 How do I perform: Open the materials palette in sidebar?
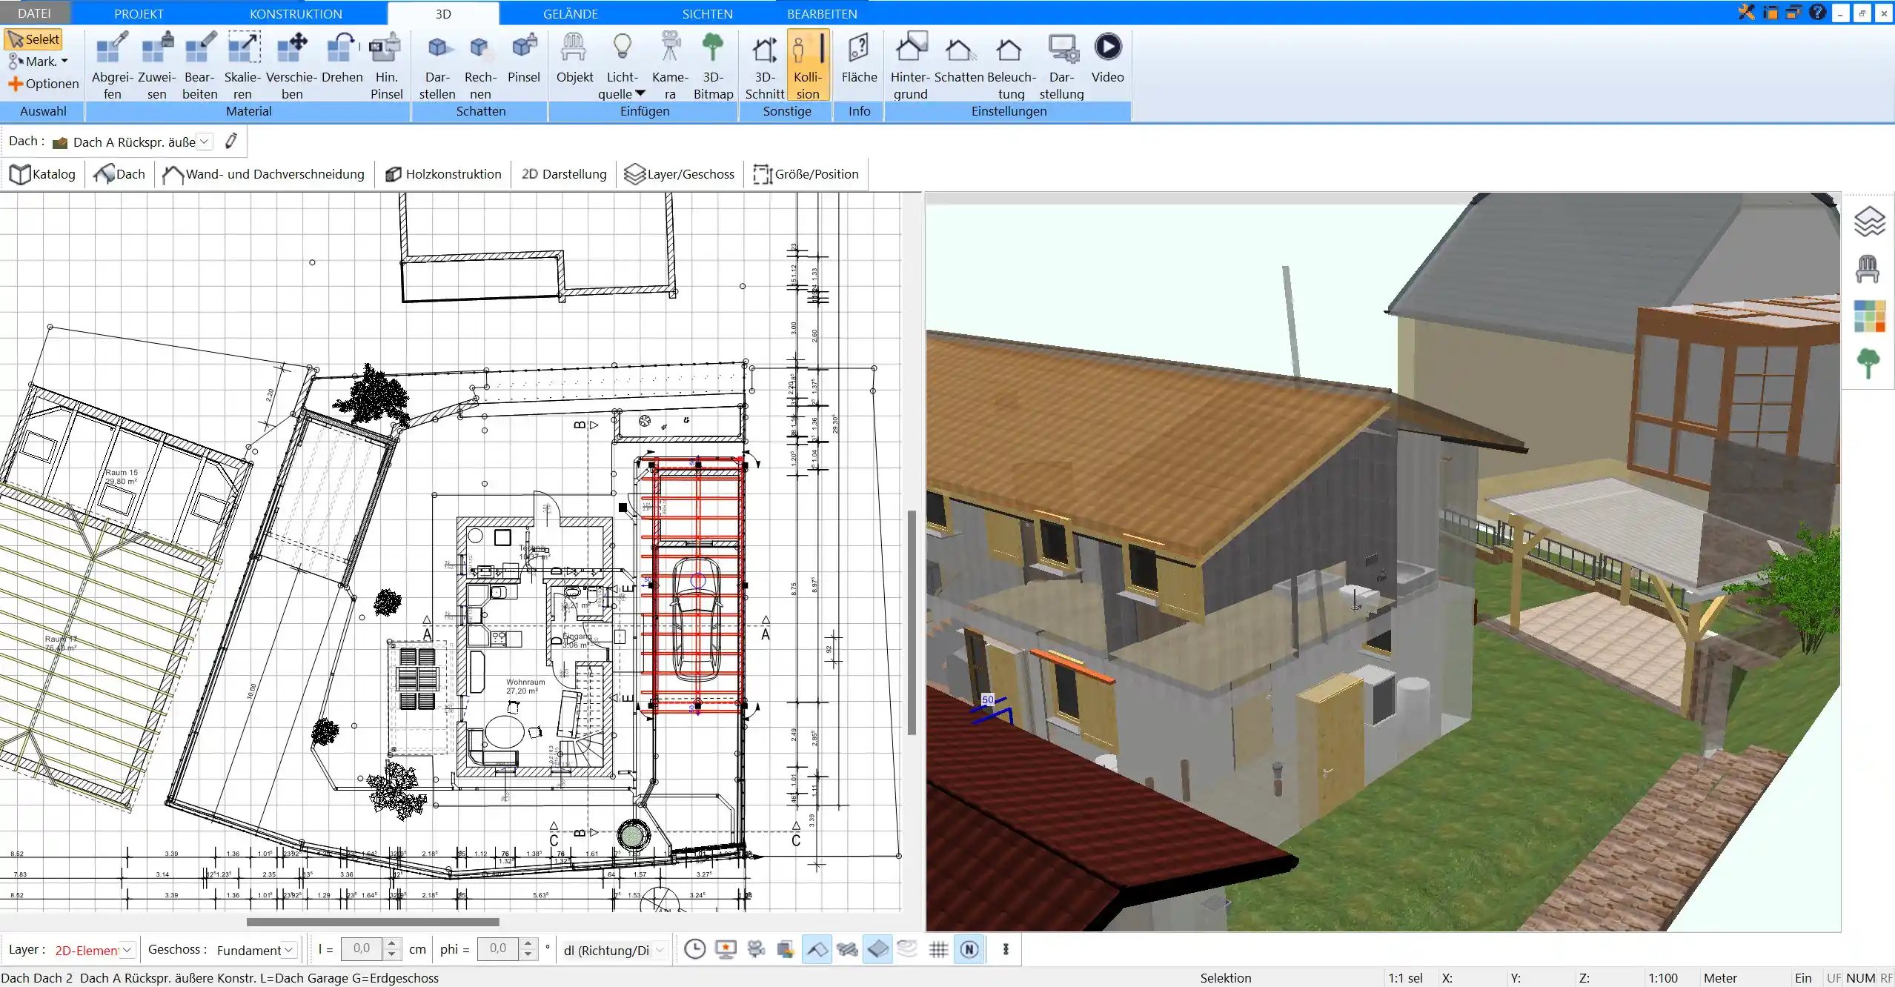[1869, 316]
